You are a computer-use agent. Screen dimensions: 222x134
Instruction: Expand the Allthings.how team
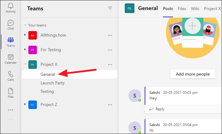click(25, 35)
